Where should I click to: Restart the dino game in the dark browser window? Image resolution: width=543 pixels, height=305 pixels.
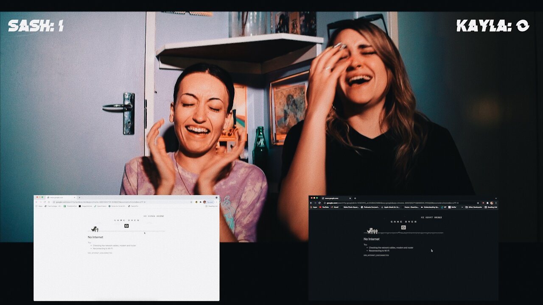pyautogui.click(x=403, y=227)
